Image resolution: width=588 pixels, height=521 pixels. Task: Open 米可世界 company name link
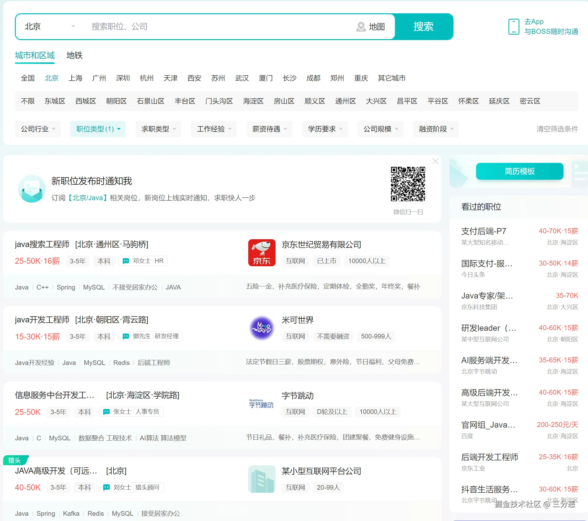[x=298, y=320]
